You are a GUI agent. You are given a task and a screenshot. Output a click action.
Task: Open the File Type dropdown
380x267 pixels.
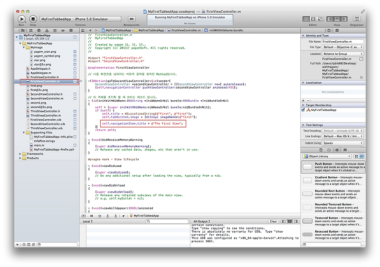(343, 47)
